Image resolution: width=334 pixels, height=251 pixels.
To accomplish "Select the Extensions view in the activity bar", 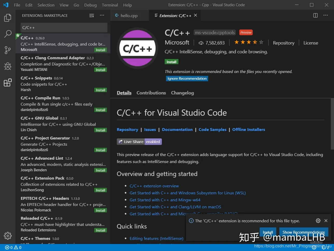I will (x=8, y=82).
